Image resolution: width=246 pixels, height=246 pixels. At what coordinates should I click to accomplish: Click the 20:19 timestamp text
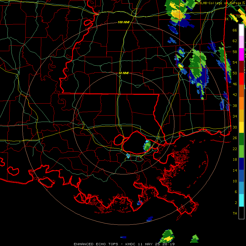pyautogui.click(x=169, y=244)
